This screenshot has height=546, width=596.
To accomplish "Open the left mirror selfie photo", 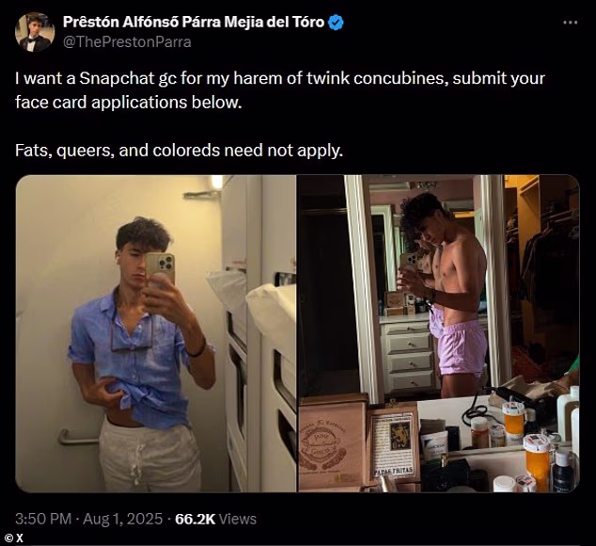I will click(x=156, y=333).
